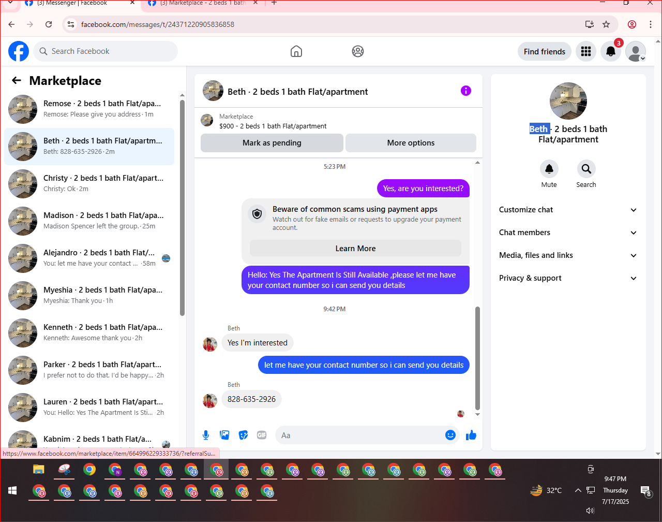The height and width of the screenshot is (522, 662).
Task: Open taskbar clock showing 9:47 PM
Action: [x=615, y=490]
